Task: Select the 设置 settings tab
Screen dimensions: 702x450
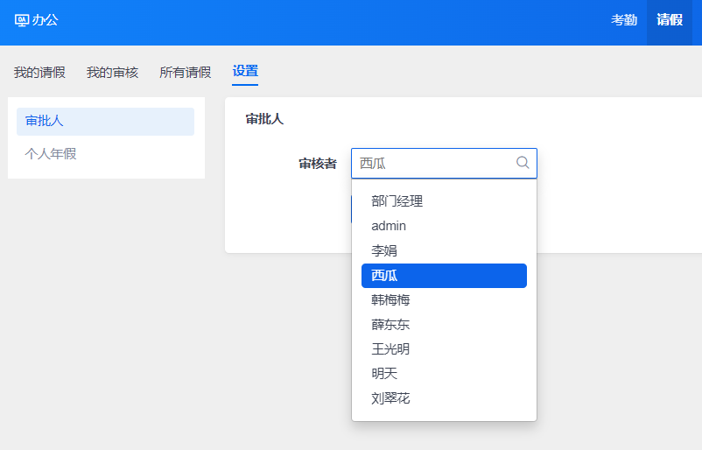Action: pos(245,72)
